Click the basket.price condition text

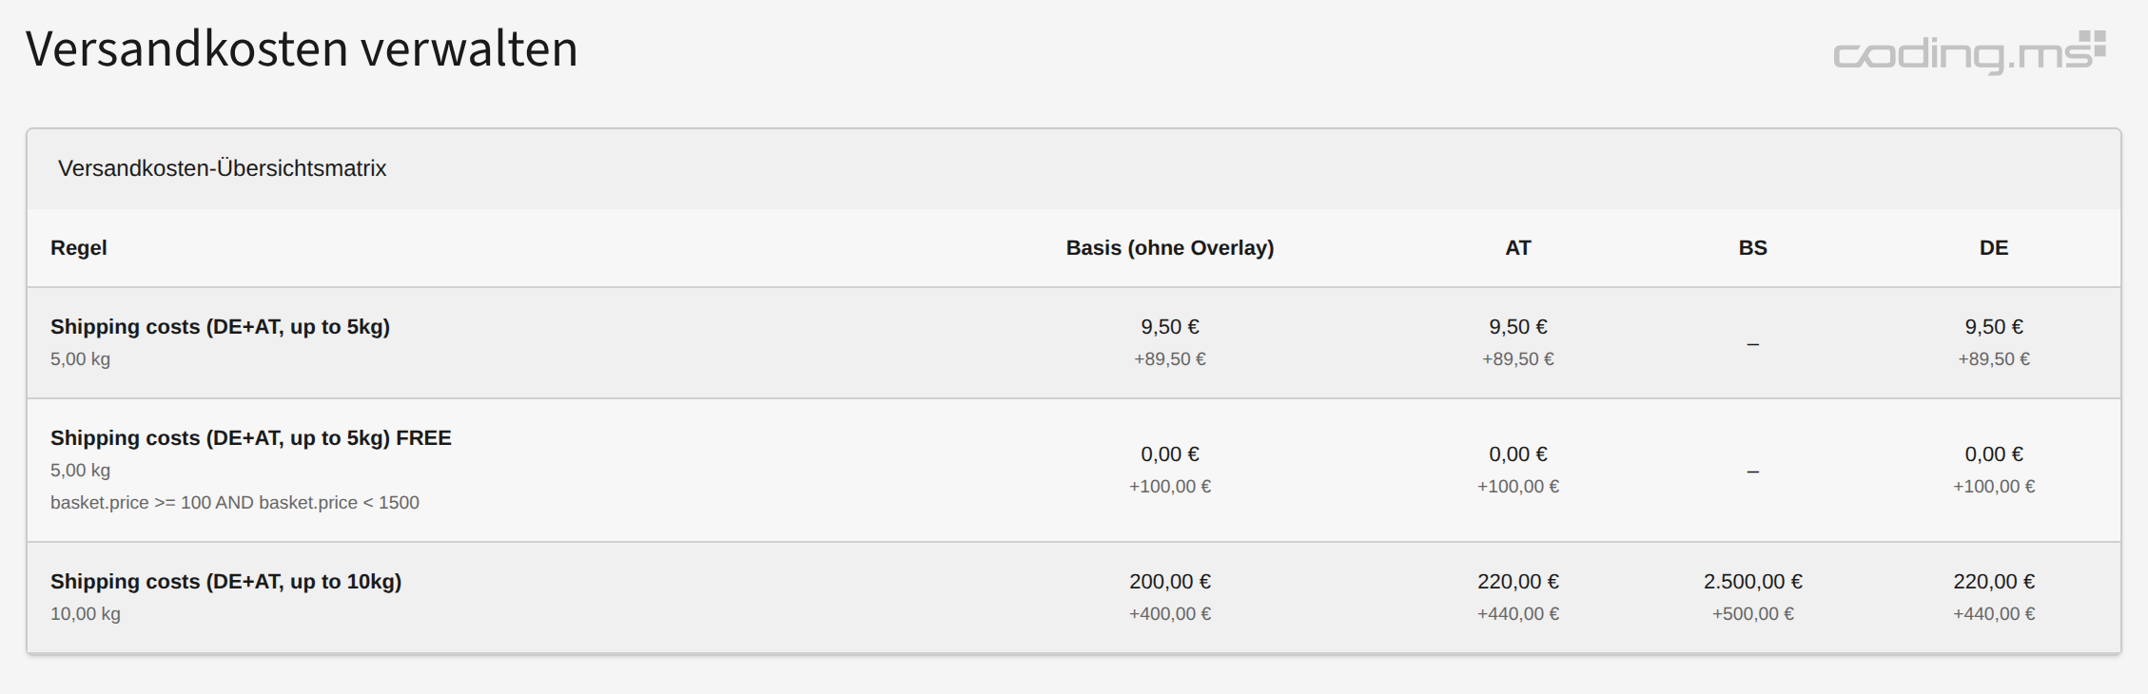[x=234, y=503]
